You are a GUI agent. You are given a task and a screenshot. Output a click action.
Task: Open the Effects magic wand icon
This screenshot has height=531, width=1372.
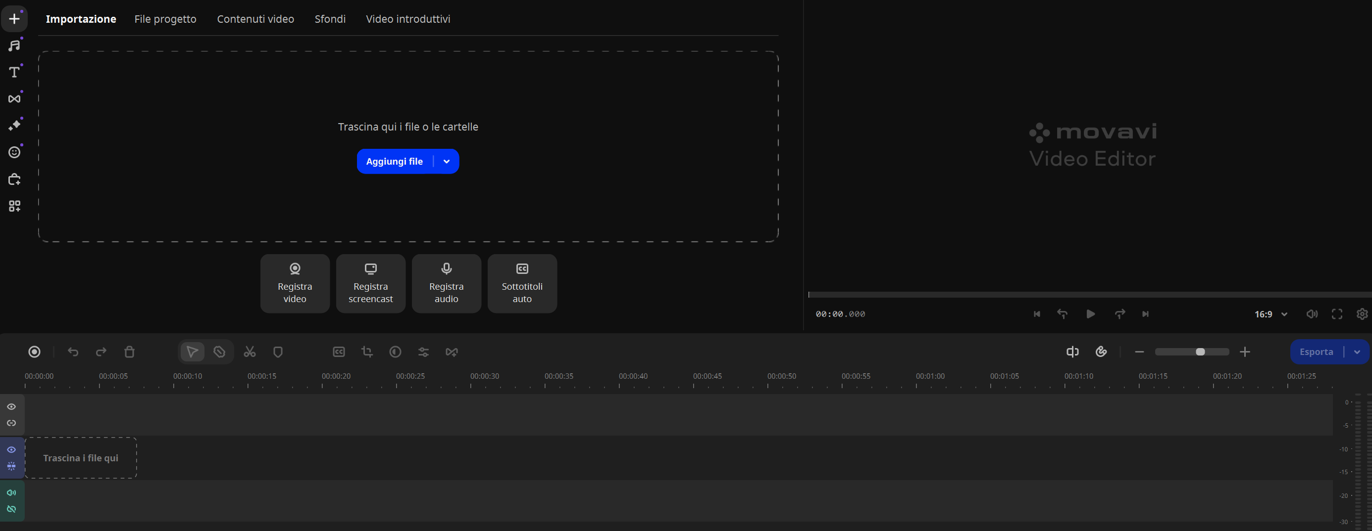pyautogui.click(x=14, y=126)
